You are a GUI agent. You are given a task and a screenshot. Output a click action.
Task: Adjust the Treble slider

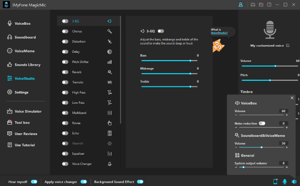point(169,87)
